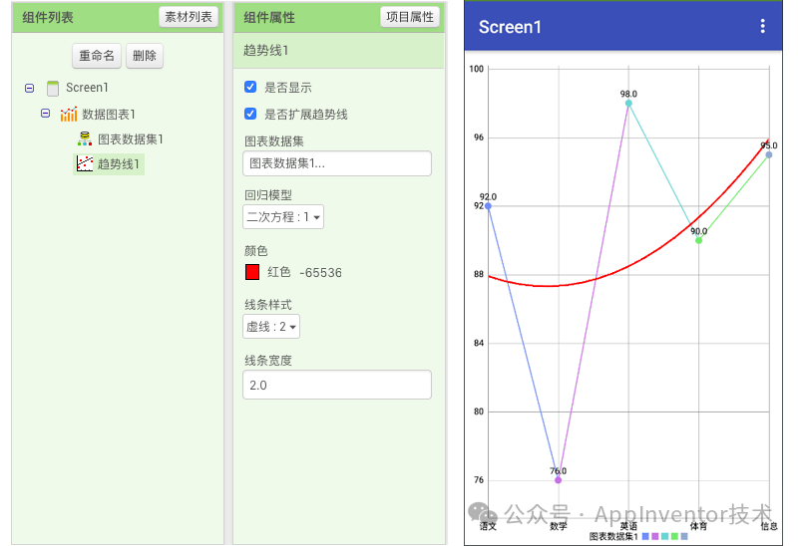The width and height of the screenshot is (798, 546).
Task: Click the 数学 x-axis label
Action: coord(559,526)
